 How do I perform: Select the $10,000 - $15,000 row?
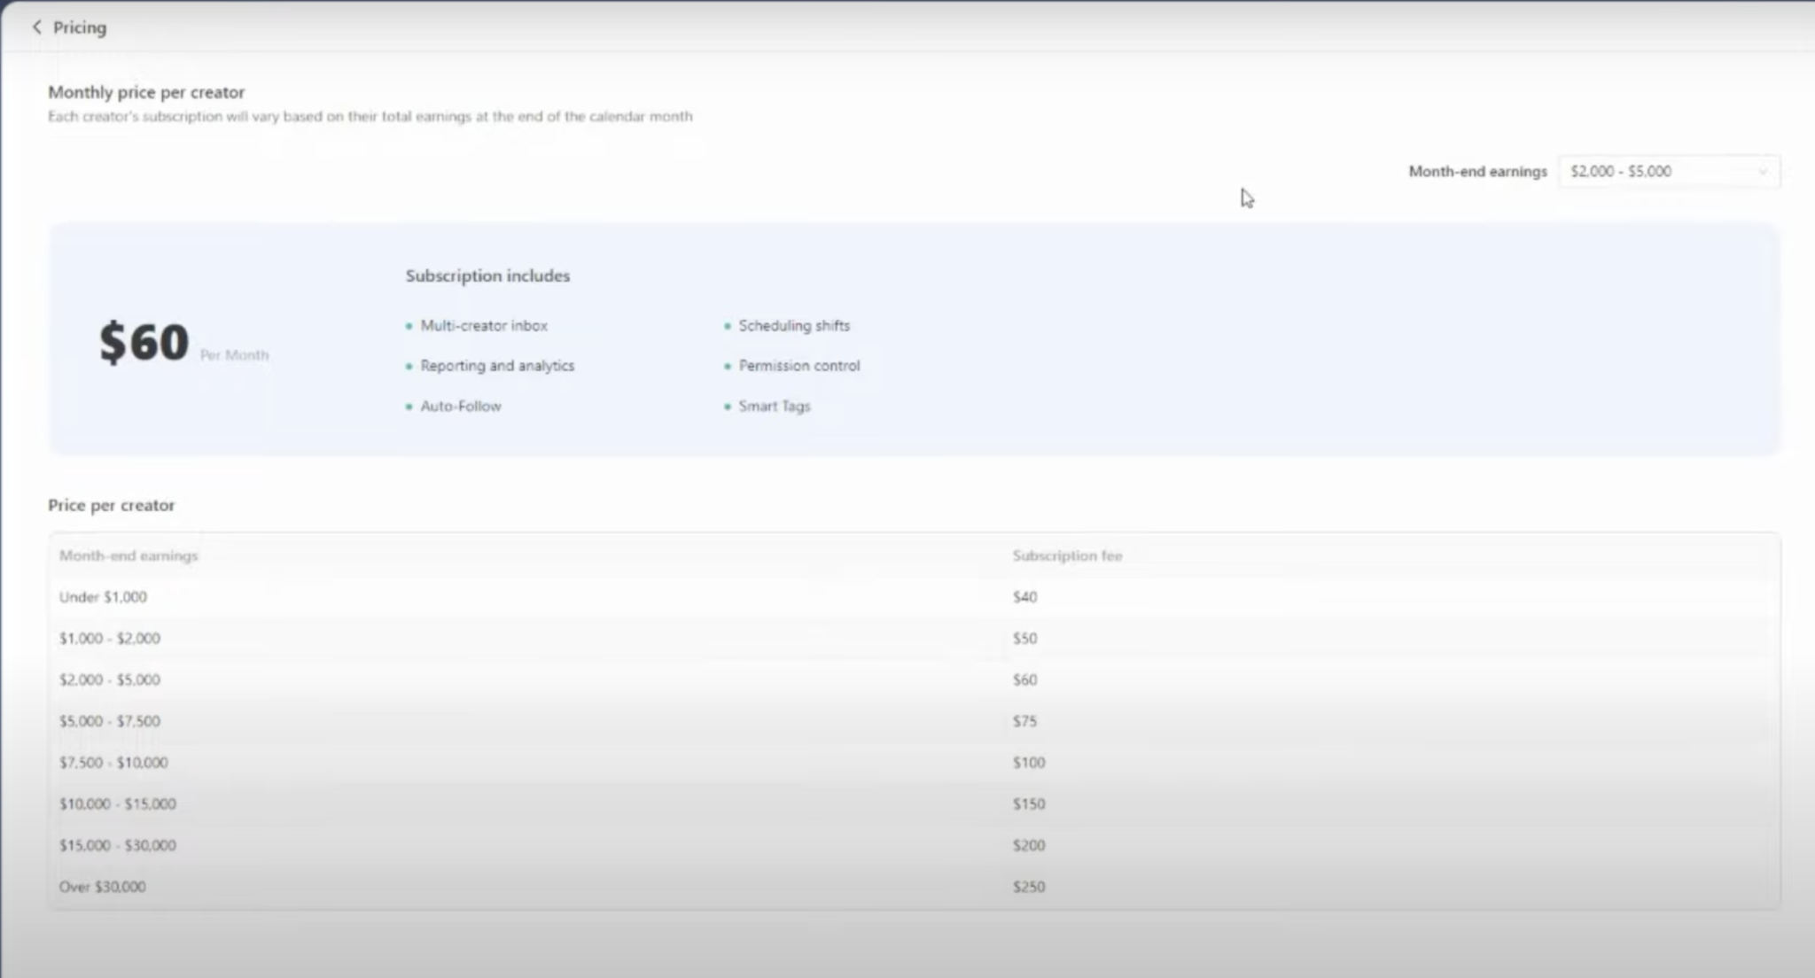[118, 804]
